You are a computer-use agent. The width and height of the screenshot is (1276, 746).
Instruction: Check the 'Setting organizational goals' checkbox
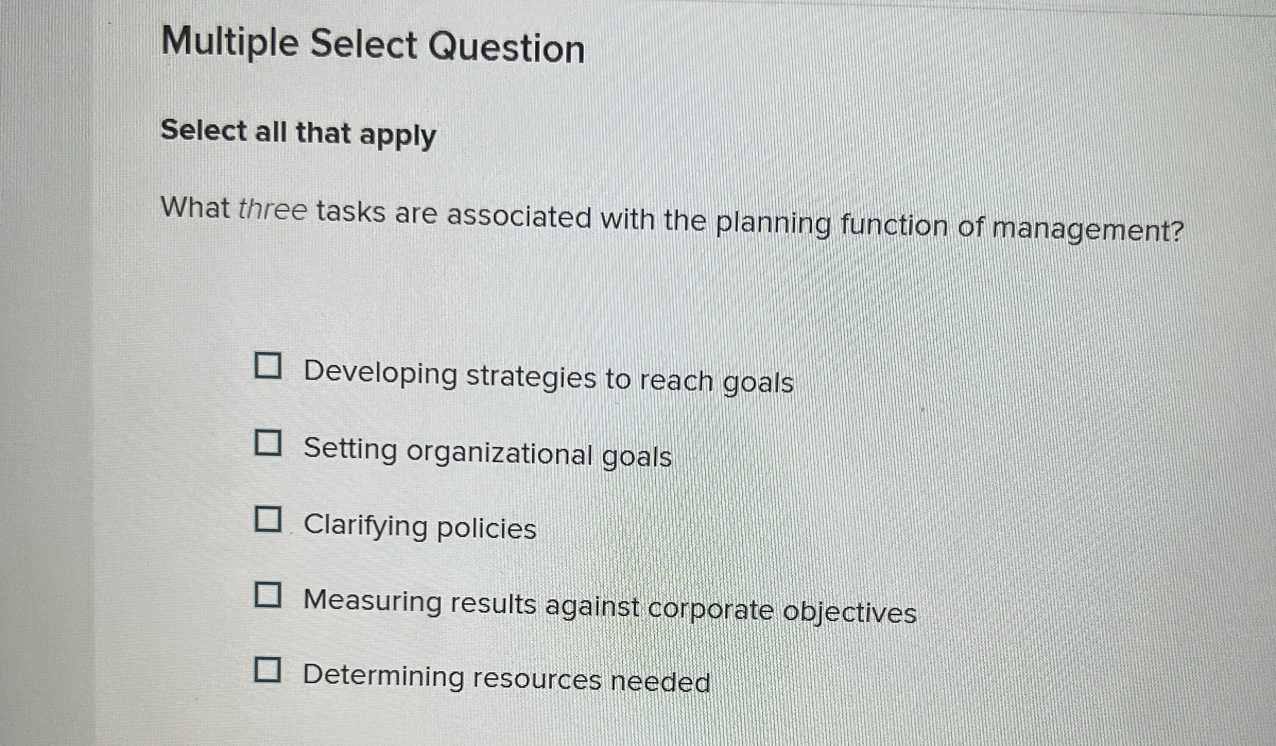[268, 442]
